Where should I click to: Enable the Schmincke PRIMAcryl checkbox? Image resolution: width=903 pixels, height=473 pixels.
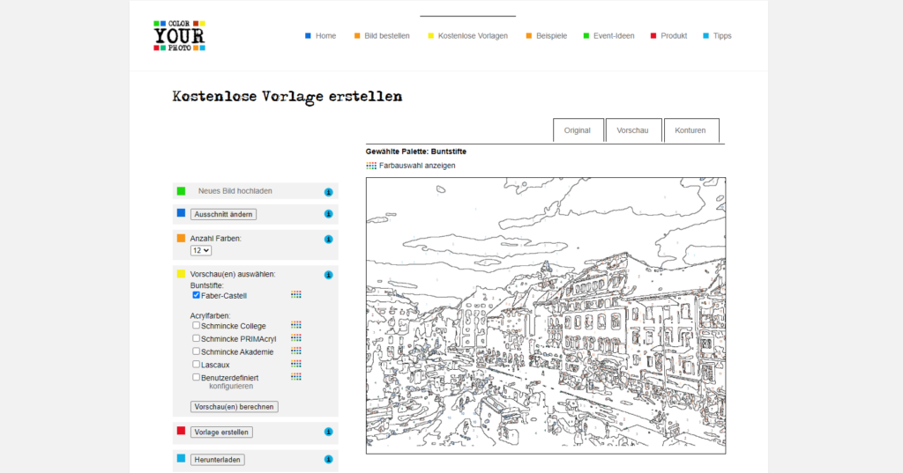[196, 338]
